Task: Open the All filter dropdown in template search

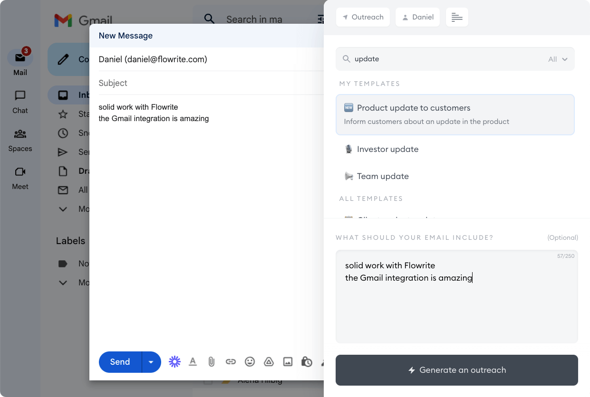Action: (558, 59)
